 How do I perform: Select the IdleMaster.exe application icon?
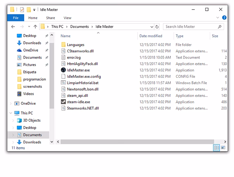point(63,70)
